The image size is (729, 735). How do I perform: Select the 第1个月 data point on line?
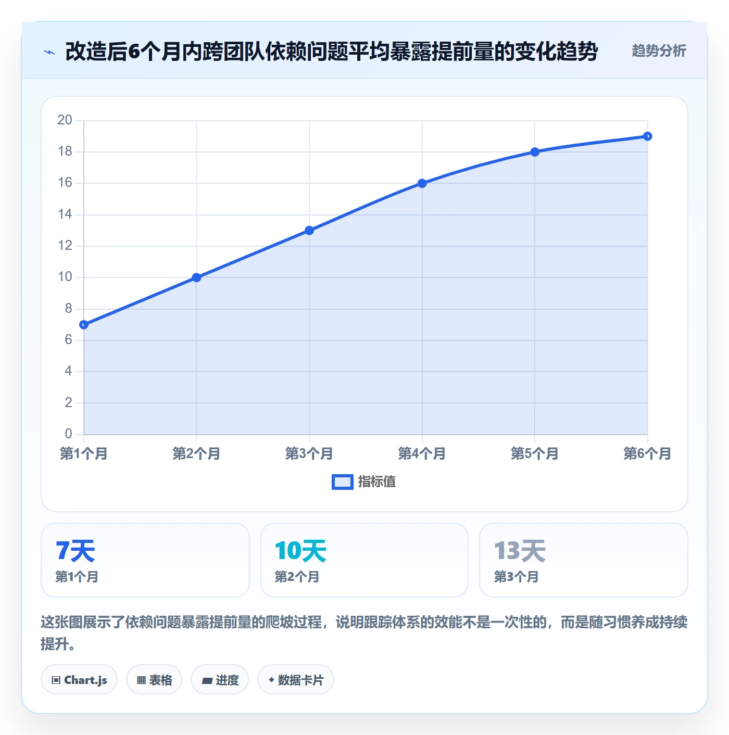[84, 325]
